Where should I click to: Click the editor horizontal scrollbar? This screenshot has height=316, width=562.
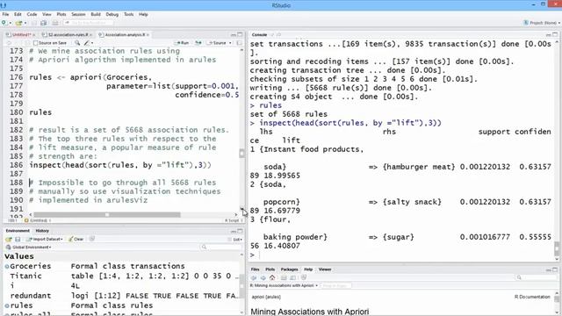point(107,215)
